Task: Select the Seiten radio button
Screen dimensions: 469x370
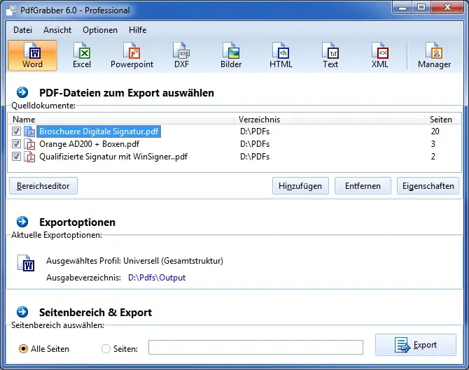Action: pyautogui.click(x=106, y=348)
